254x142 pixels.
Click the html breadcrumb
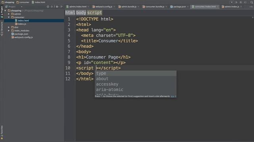(x=70, y=13)
